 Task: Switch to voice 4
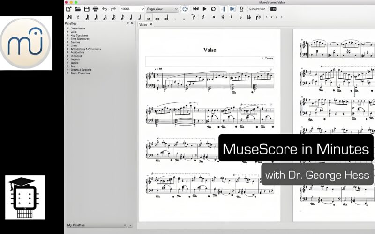[x=282, y=17]
